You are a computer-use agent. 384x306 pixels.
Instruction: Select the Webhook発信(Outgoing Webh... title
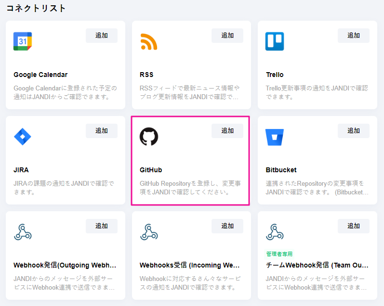(x=65, y=265)
